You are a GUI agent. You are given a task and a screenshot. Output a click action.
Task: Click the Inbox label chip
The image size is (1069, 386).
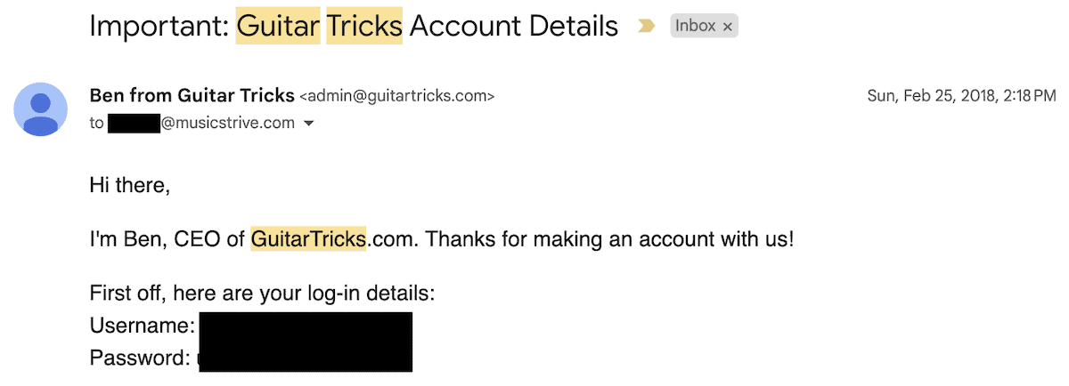click(x=696, y=27)
